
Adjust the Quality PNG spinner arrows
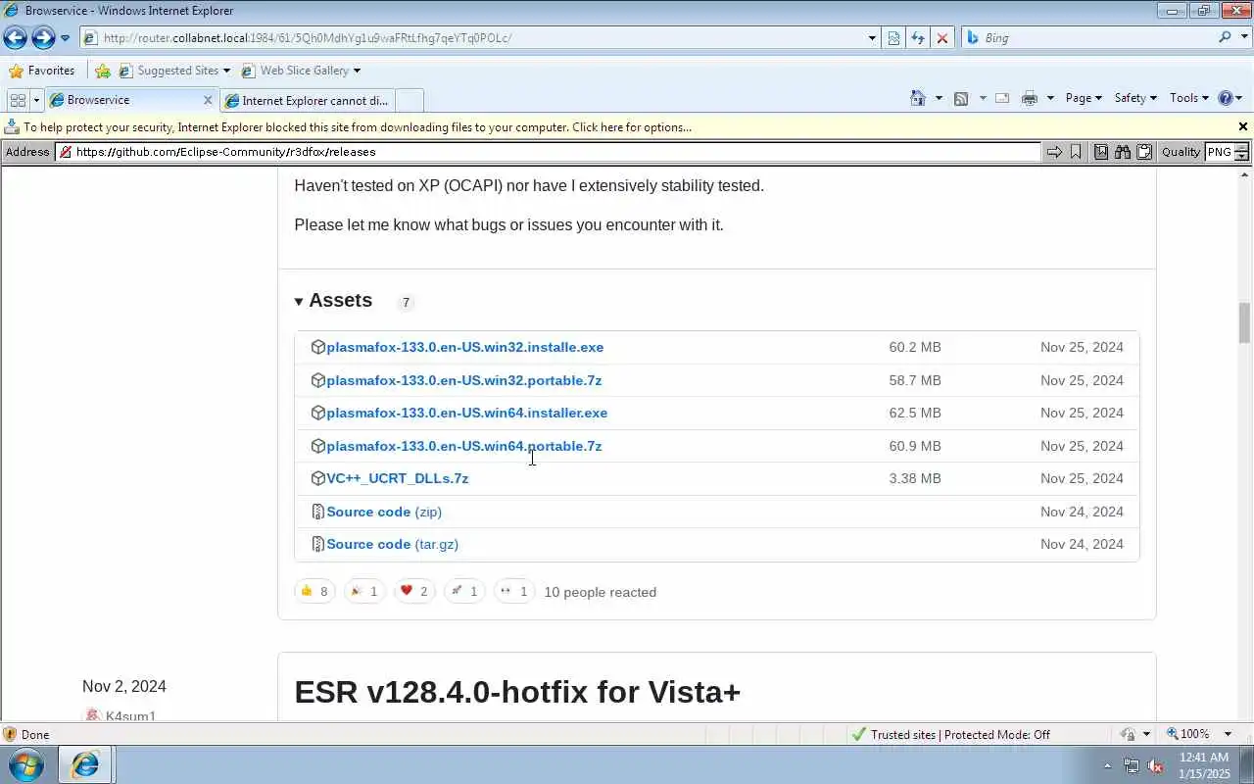[1241, 152]
